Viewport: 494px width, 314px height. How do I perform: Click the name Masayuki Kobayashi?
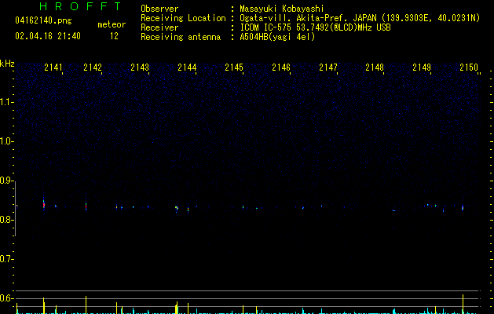[x=282, y=9]
